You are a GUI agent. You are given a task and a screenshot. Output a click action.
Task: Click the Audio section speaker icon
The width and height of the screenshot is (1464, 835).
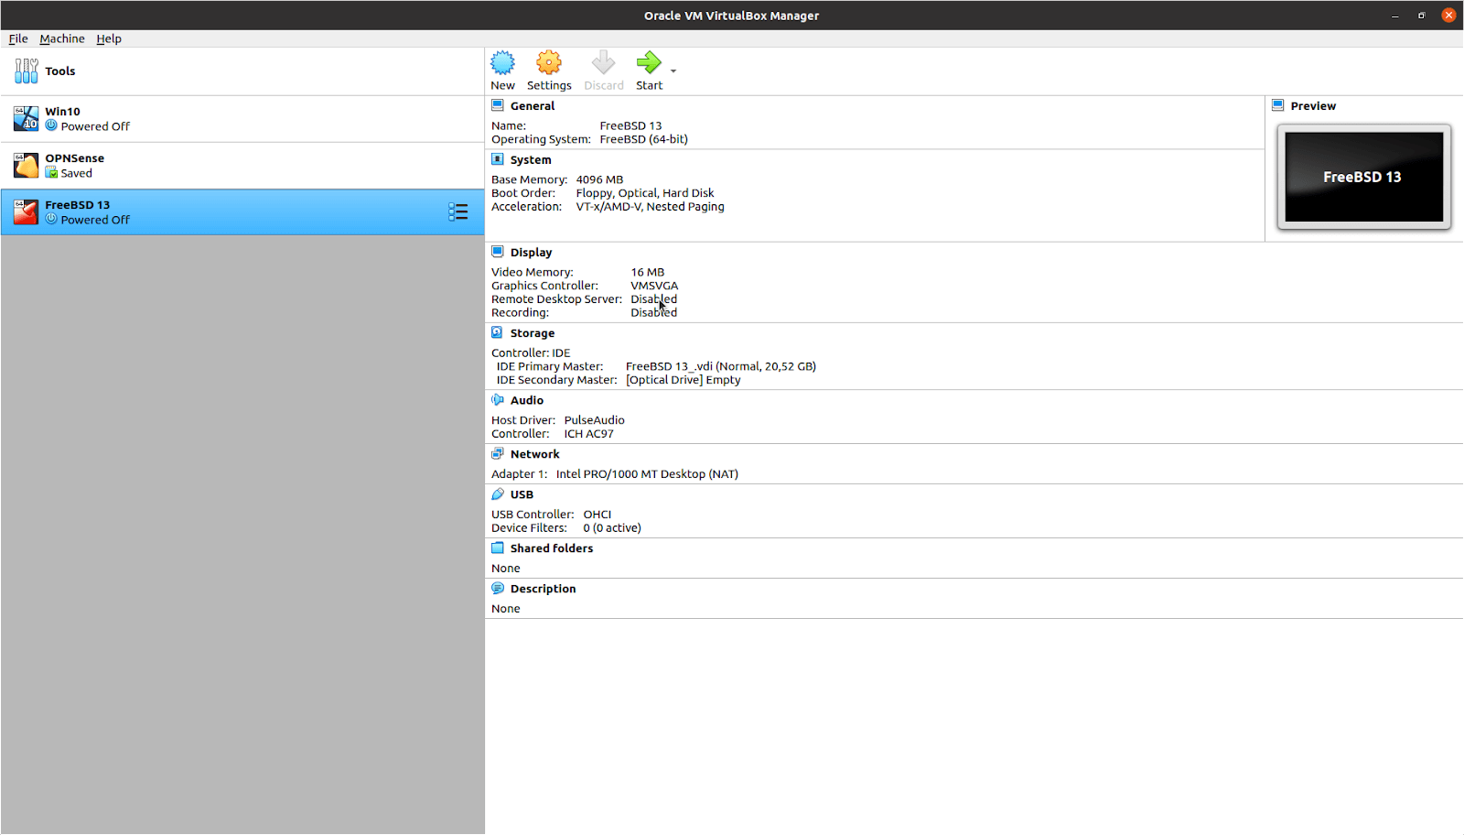tap(498, 400)
